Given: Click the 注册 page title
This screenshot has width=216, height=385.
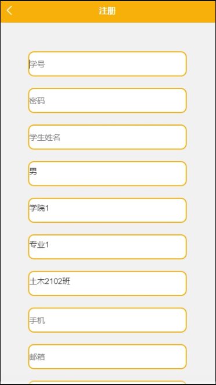Looking at the screenshot, I should (x=107, y=11).
